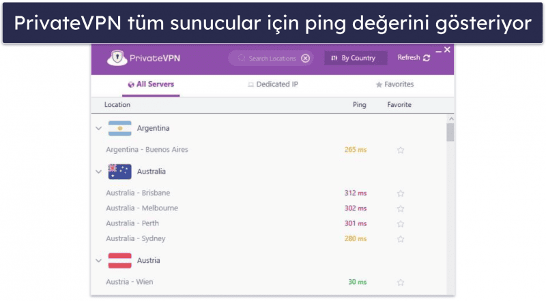Screen dimensions: 546x301
Task: Collapse the Austria server group
Action: point(98,261)
